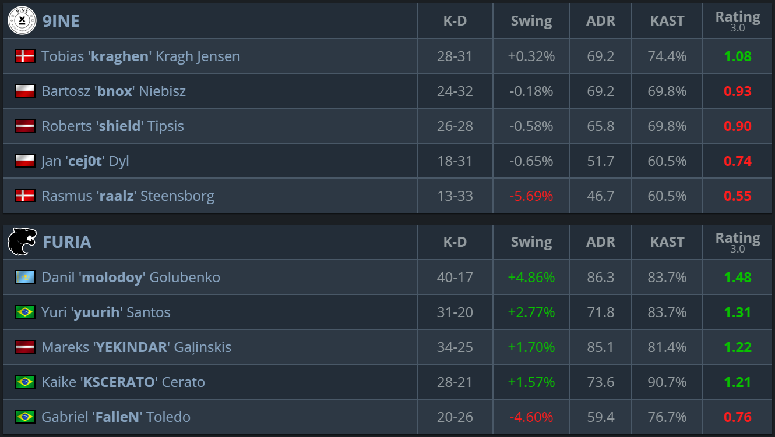Click the Kazakhstan flag beside molodoy
The width and height of the screenshot is (775, 437).
(25, 277)
